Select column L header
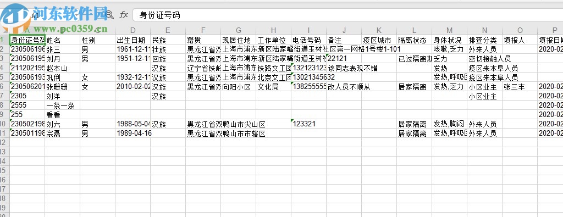The width and height of the screenshot is (563, 217). pyautogui.click(x=415, y=30)
